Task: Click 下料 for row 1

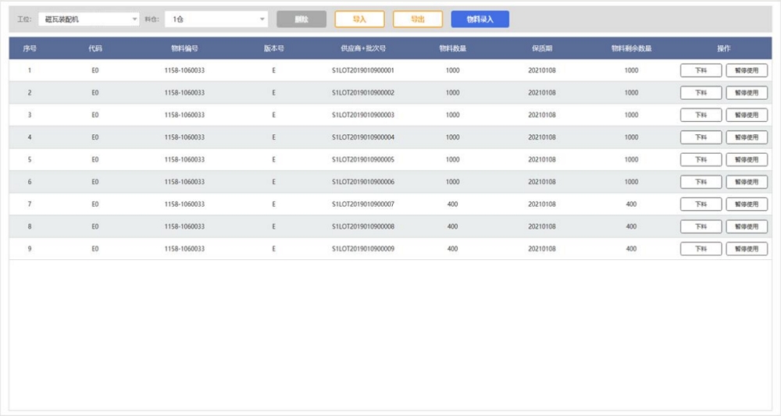Action: coord(701,70)
